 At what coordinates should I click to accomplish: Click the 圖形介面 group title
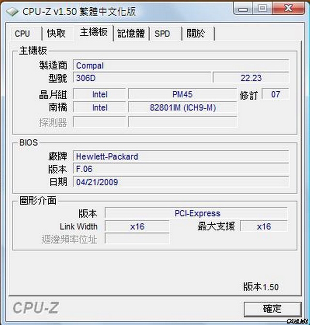pyautogui.click(x=38, y=200)
